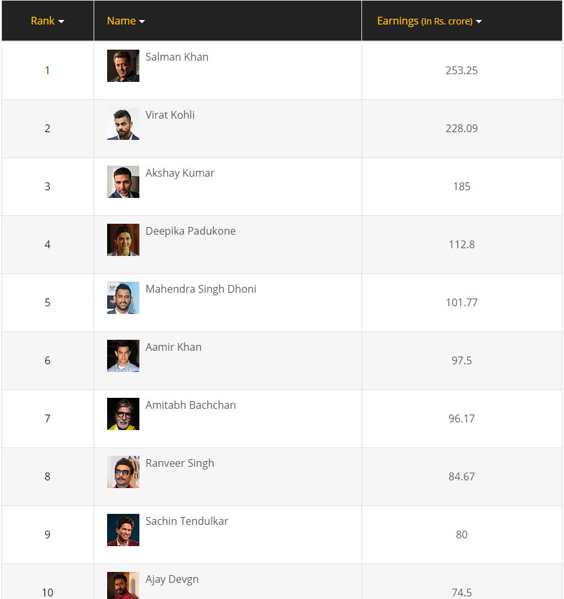Screen dimensions: 564x599
Task: Sort table by Rank column arrow
Action: click(x=61, y=21)
